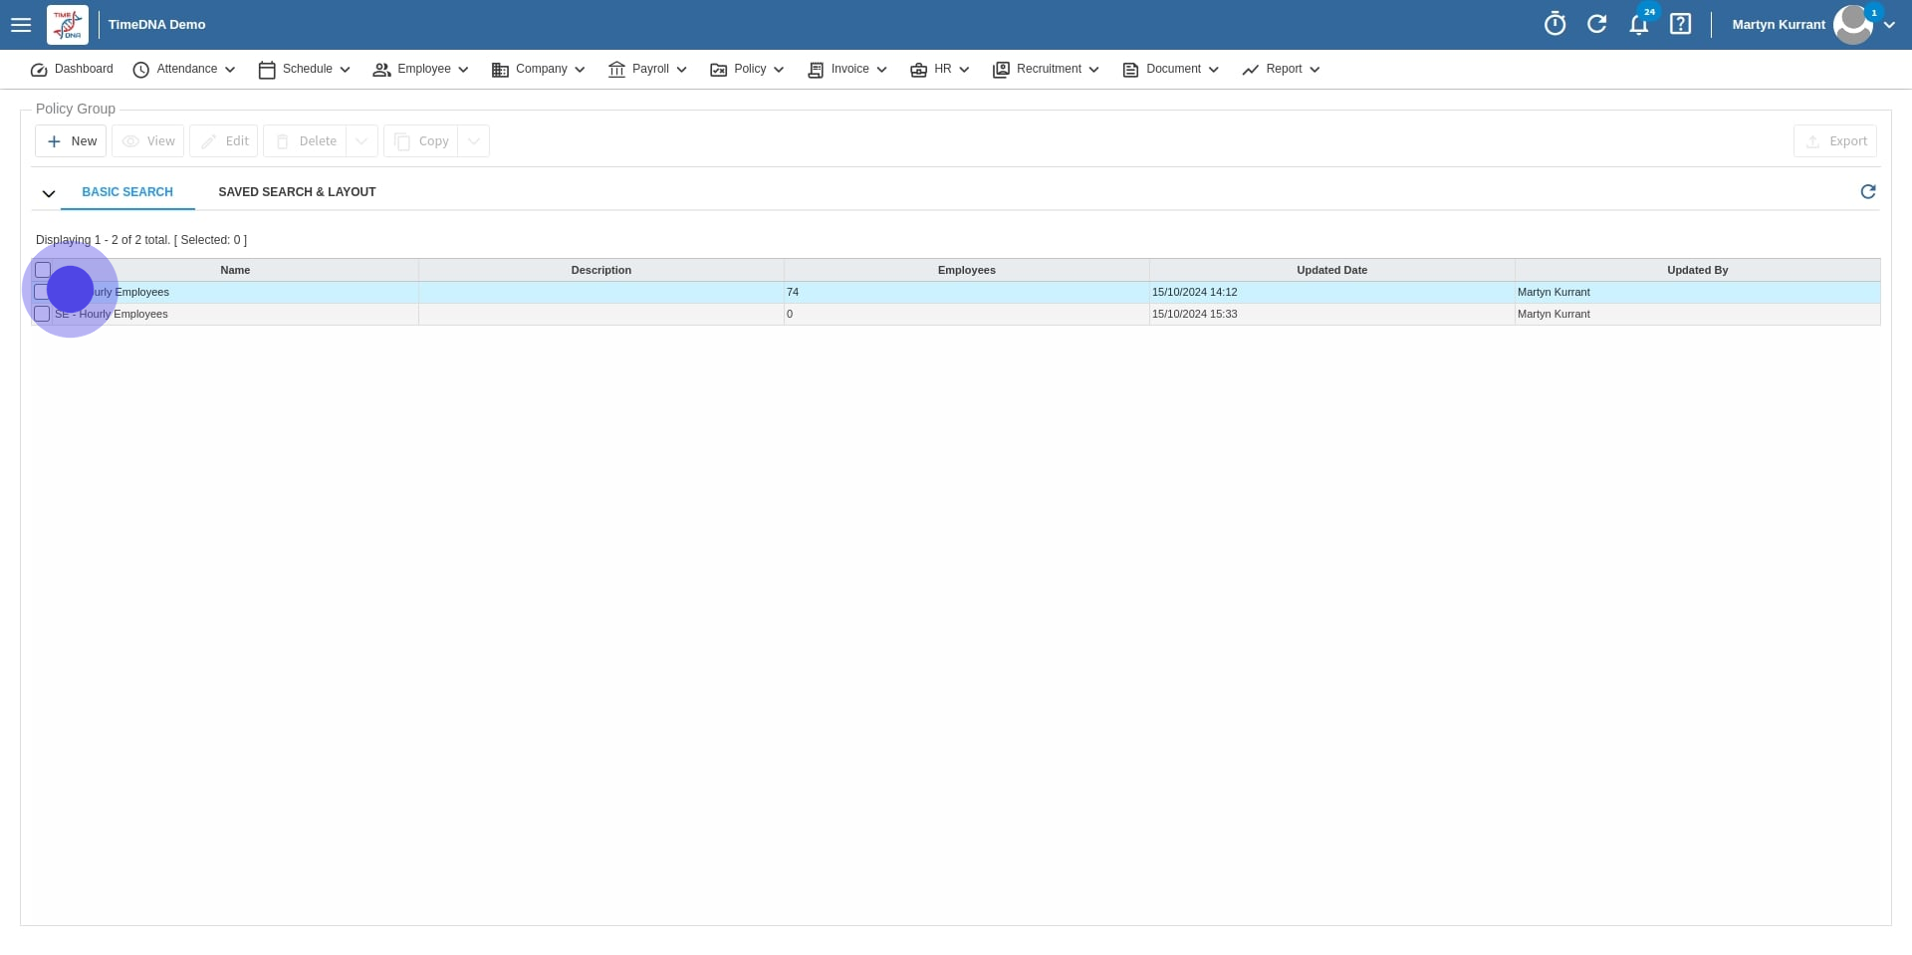Check the first row's checkbox (74 employees)
This screenshot has width=1912, height=955.
point(42,292)
